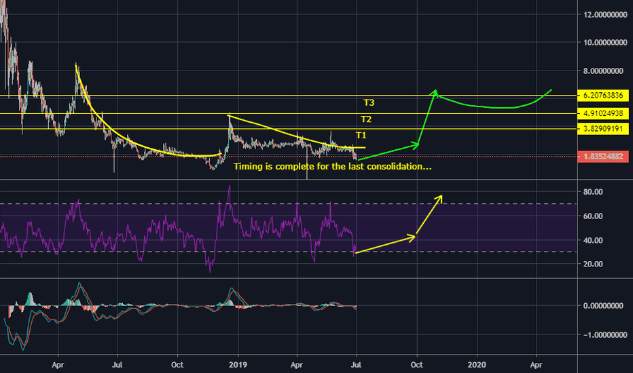The height and width of the screenshot is (373, 633).
Task: Click the RSI 80.00 axis label
Action: pyautogui.click(x=593, y=192)
